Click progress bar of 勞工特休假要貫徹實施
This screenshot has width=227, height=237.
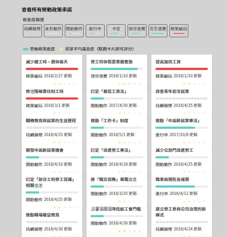[x=116, y=69]
